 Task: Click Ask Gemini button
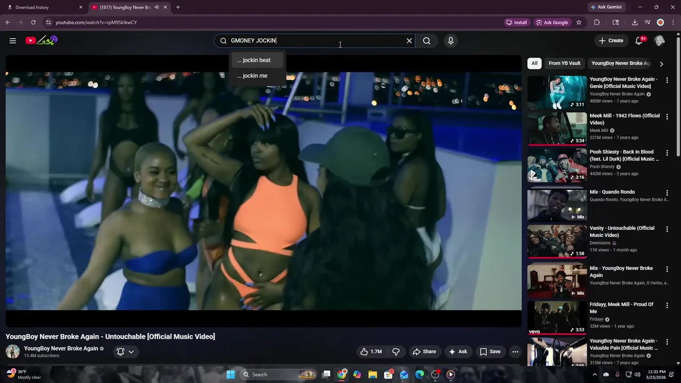(x=606, y=7)
